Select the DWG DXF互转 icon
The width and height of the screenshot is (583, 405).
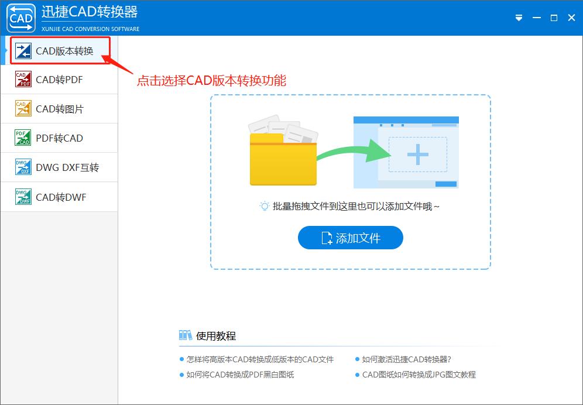coord(22,167)
